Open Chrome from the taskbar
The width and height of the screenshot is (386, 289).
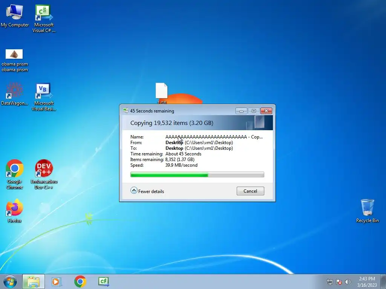pos(80,281)
